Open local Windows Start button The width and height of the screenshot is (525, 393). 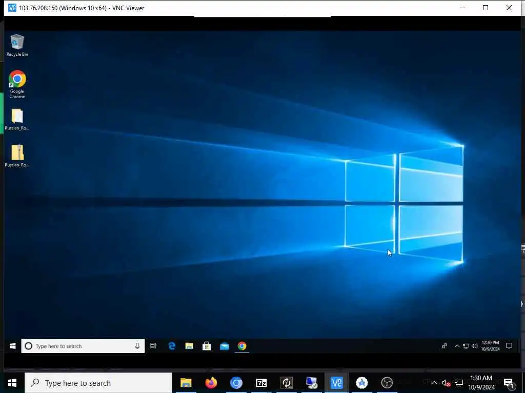tap(12, 383)
